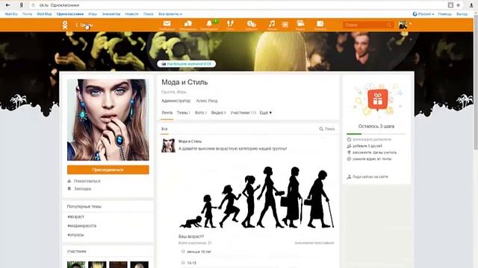Image resolution: width=478 pixels, height=268 pixels.
Task: Open Мой Мир link in top strip
Action: [44, 14]
